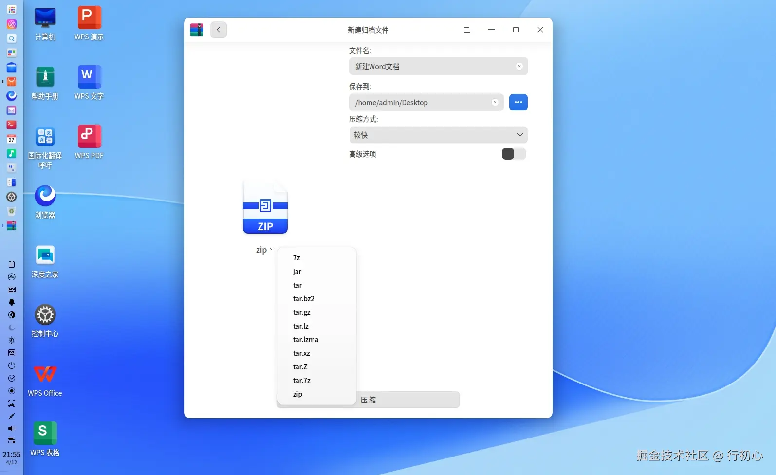Open the 帮助手册 desktop icon

pyautogui.click(x=45, y=83)
